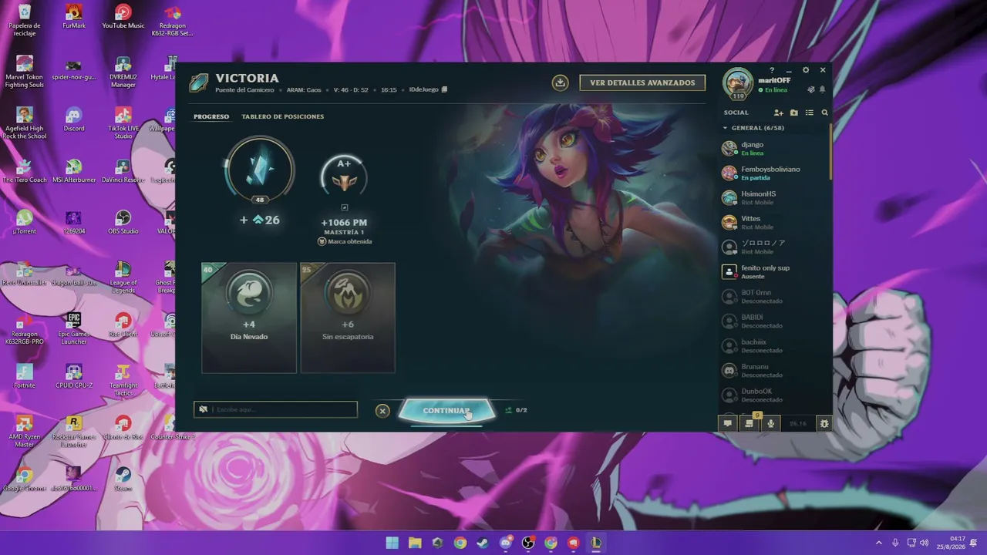This screenshot has height=555, width=987.
Task: Open the chat window icon
Action: click(727, 423)
